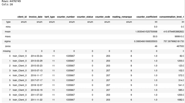Click the 'maxs' row label
The width and height of the screenshot is (185, 103).
click(x=8, y=36)
